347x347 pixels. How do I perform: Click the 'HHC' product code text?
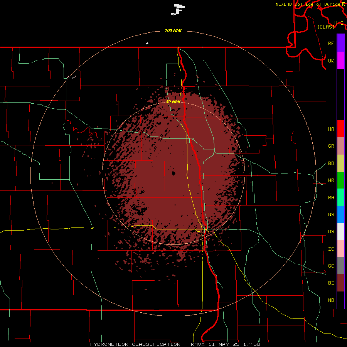(339, 23)
